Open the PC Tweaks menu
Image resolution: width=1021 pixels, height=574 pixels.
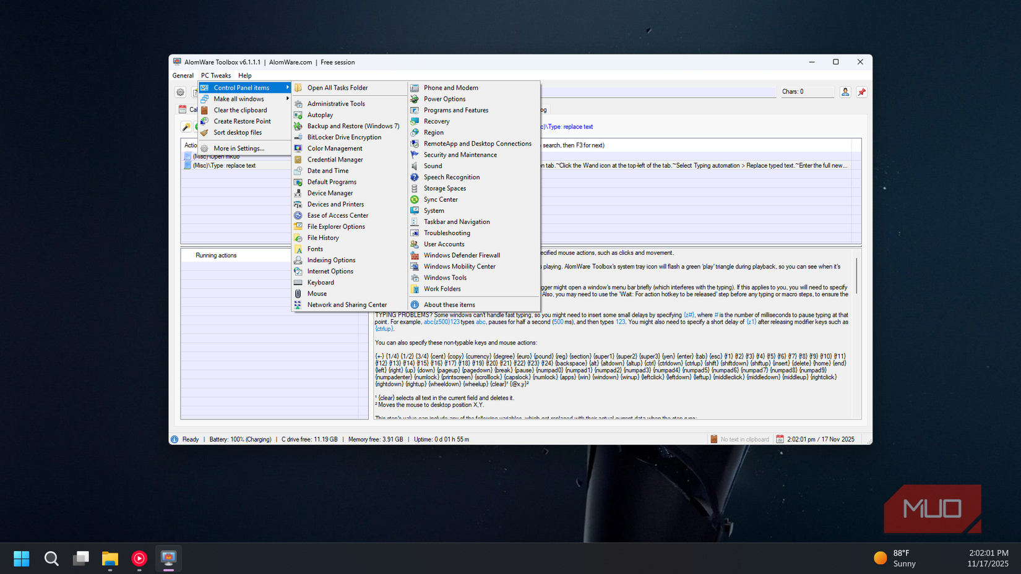[x=215, y=75]
